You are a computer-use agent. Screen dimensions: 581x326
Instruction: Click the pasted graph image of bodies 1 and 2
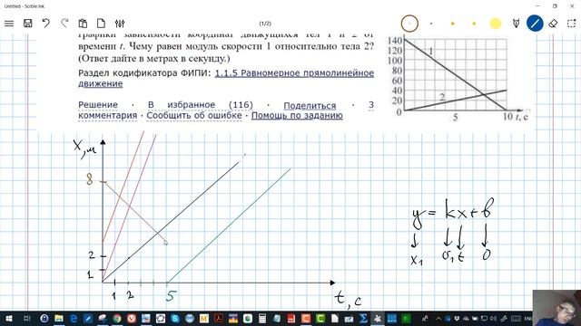[x=458, y=79]
